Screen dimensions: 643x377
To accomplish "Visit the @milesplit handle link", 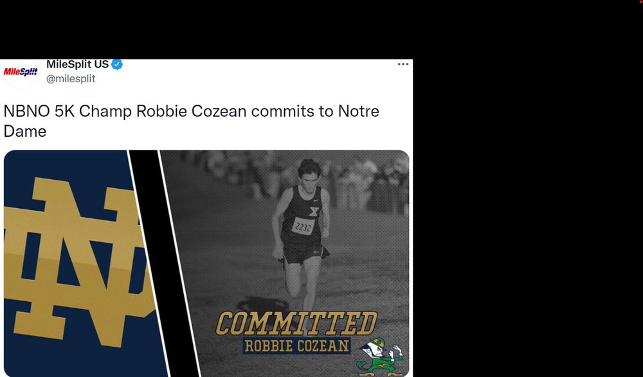I will pos(71,78).
